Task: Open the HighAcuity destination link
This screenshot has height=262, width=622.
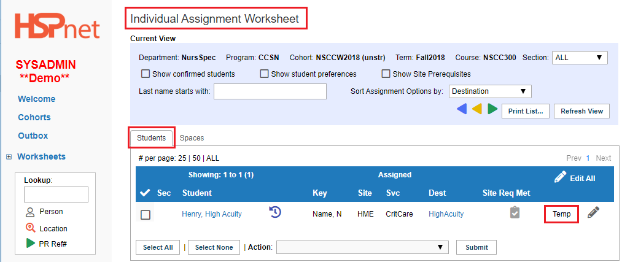Action: tap(446, 214)
